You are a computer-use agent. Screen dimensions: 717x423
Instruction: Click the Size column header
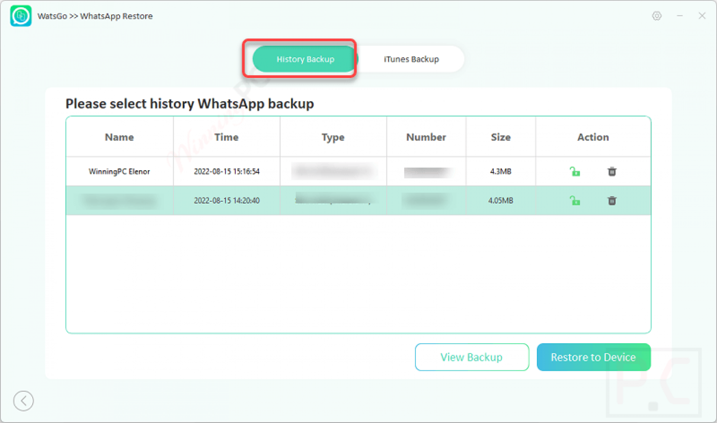(x=500, y=137)
